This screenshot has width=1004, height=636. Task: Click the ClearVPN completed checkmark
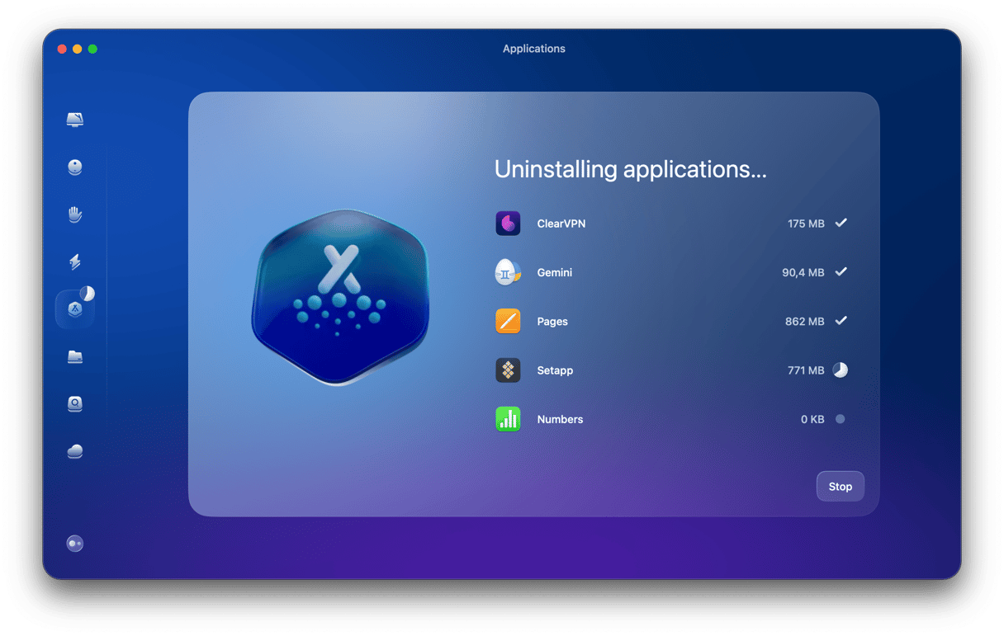click(x=841, y=223)
